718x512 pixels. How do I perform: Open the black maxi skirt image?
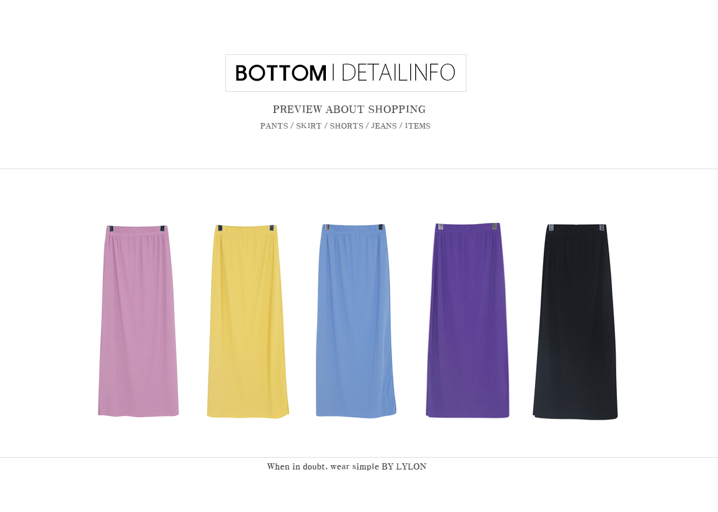[x=575, y=322]
